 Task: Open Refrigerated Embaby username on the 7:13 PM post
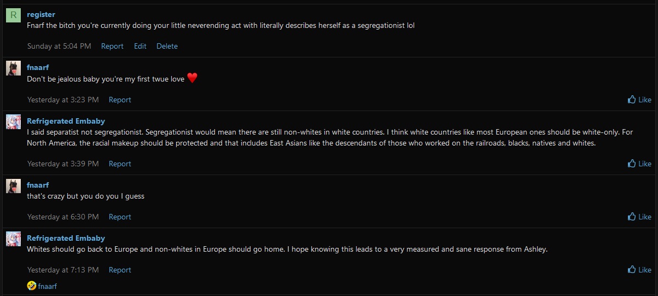pos(66,238)
